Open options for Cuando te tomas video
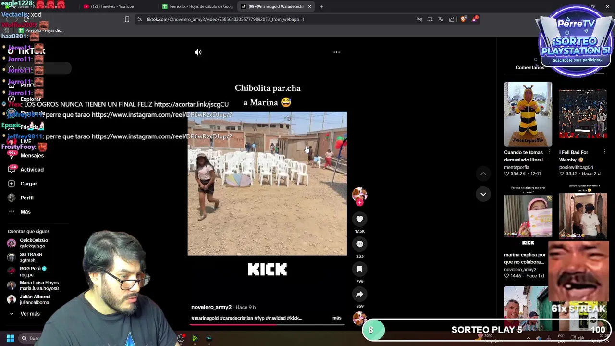Viewport: 615px width, 346px height. click(x=550, y=152)
